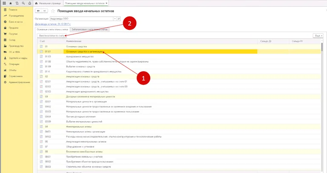Screen dimensions: 327x173
Task: Select account row 01.01 Основные средства в организации
Action: tap(84, 52)
